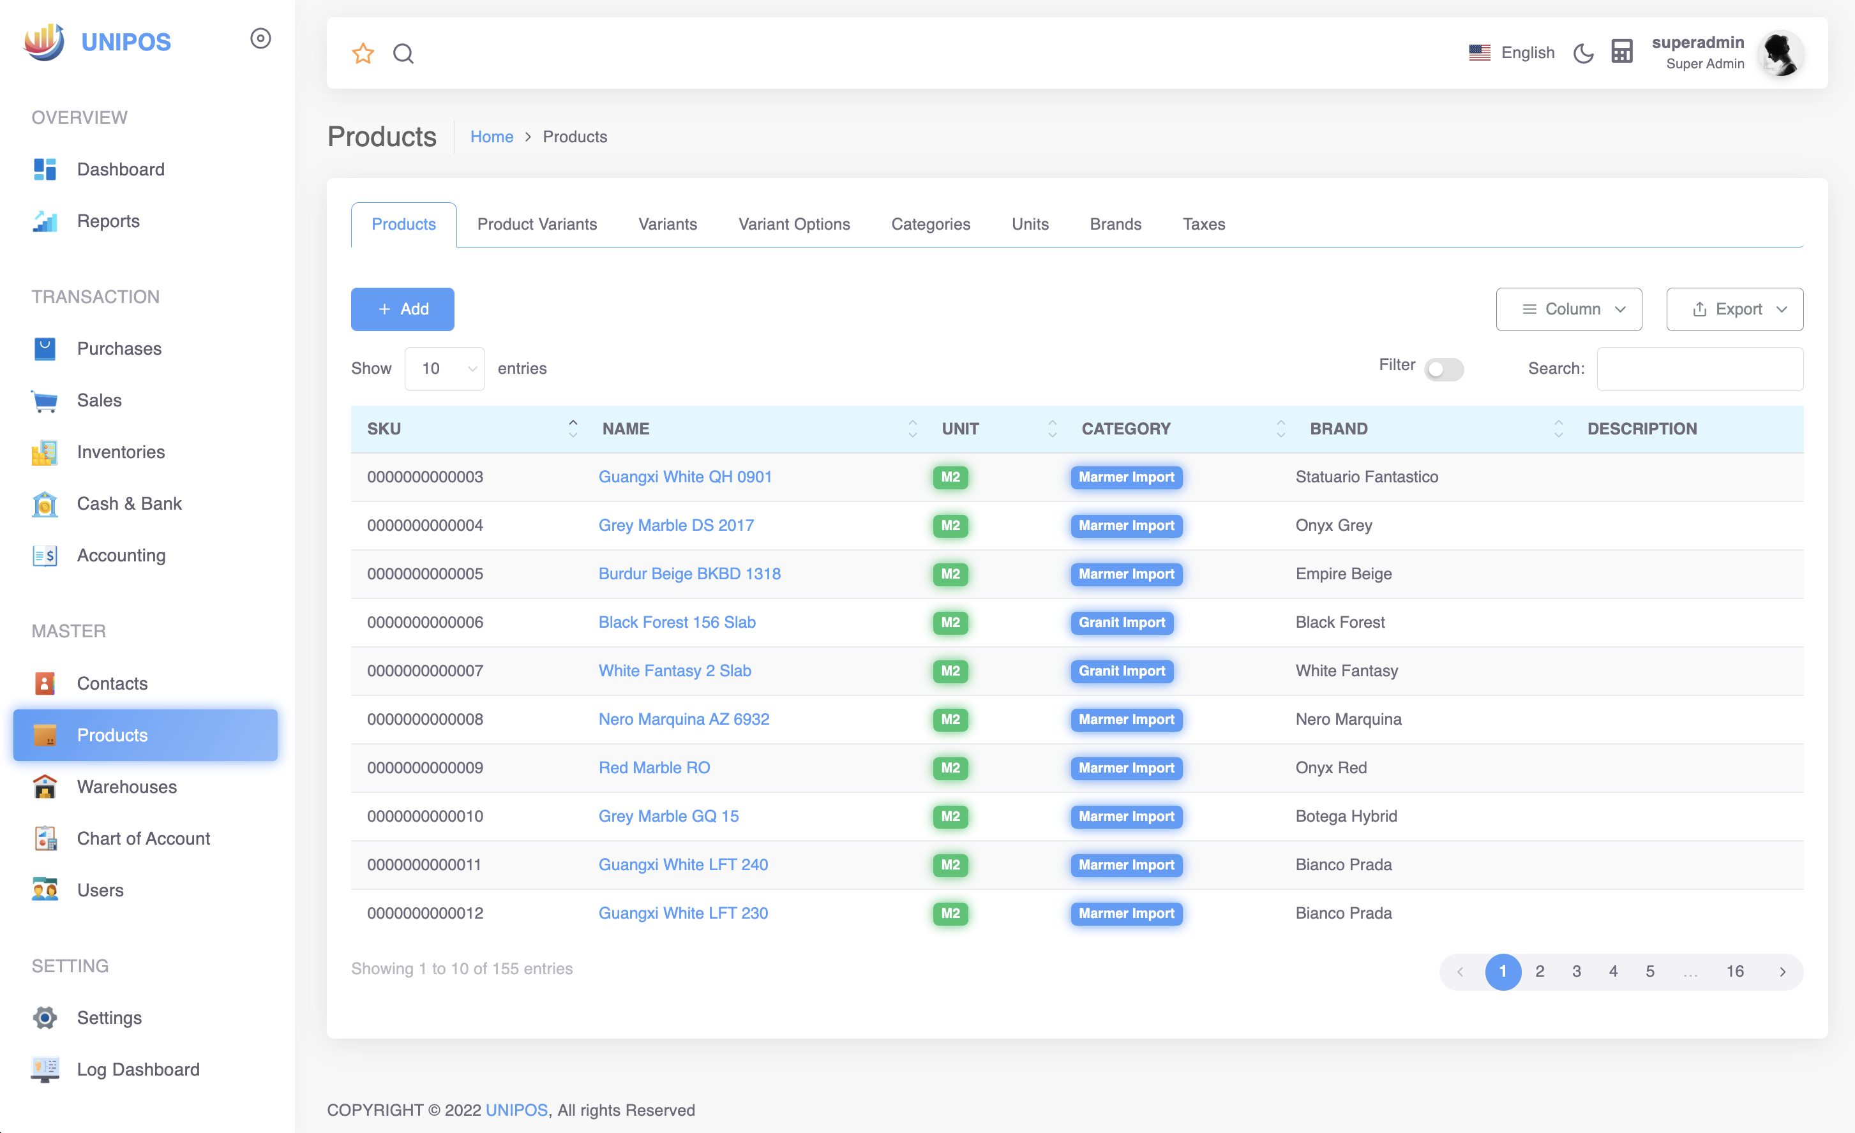Screen dimensions: 1855x1133
Task: Open Warehouses in sidebar
Action: pyautogui.click(x=146, y=787)
